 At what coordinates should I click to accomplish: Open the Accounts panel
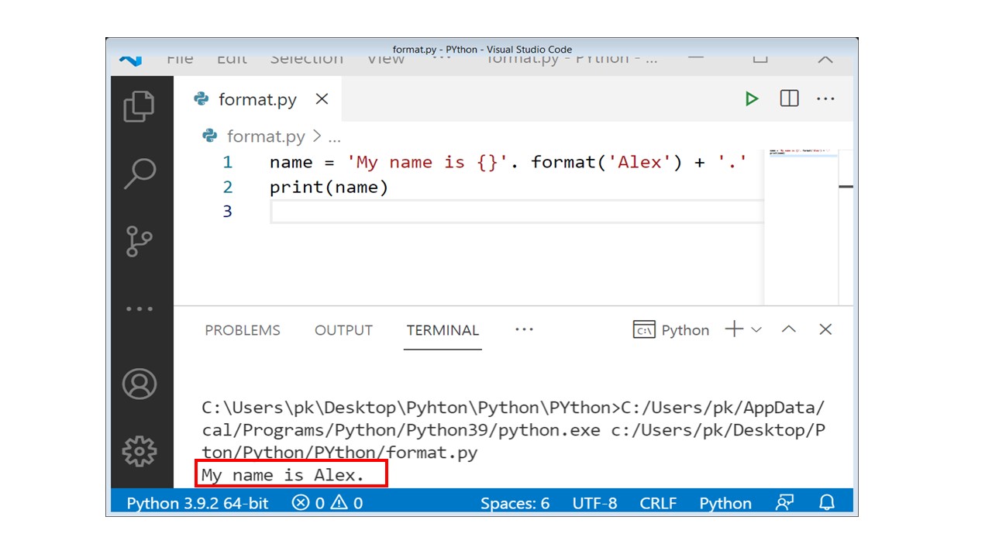click(139, 384)
